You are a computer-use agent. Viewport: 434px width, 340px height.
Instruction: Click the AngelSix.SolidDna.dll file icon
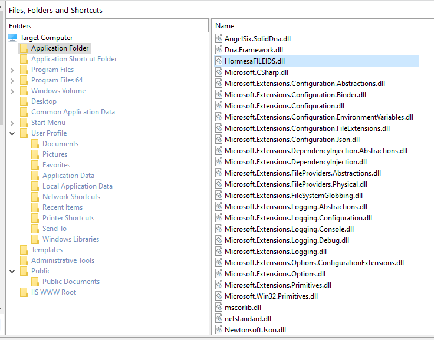click(219, 39)
